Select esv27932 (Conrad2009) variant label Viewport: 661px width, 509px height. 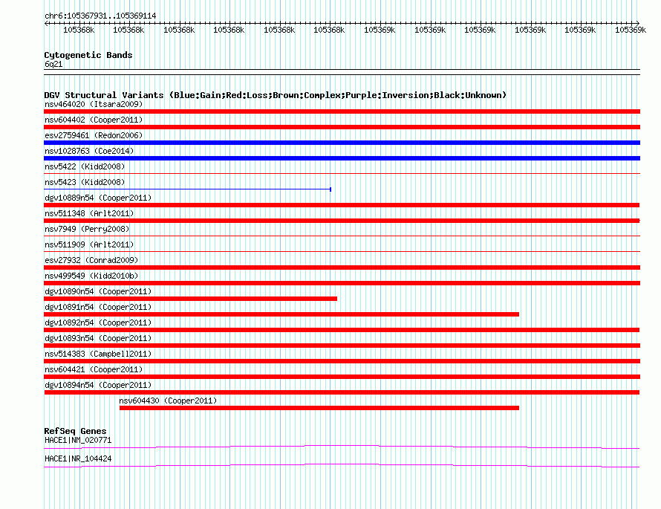(x=91, y=260)
